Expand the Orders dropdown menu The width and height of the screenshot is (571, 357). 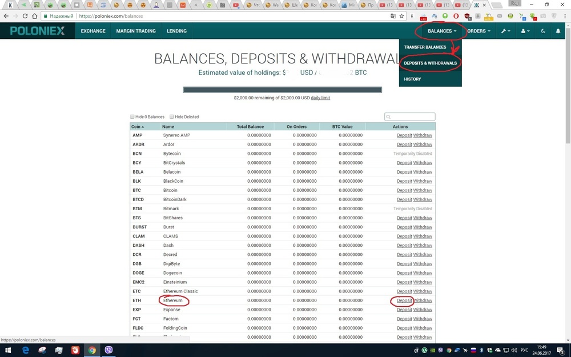coord(478,31)
